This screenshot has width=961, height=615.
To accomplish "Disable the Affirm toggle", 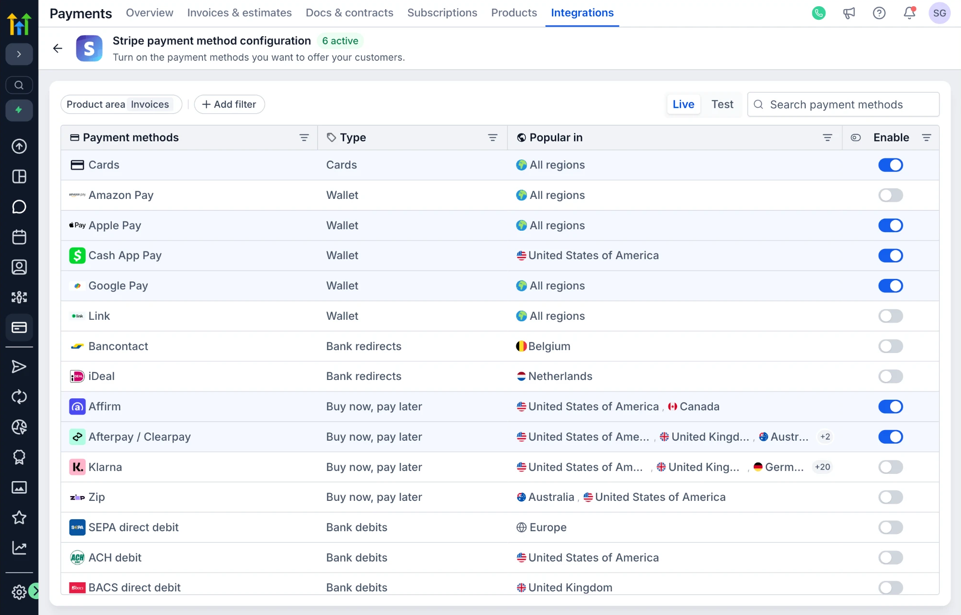I will coord(890,406).
